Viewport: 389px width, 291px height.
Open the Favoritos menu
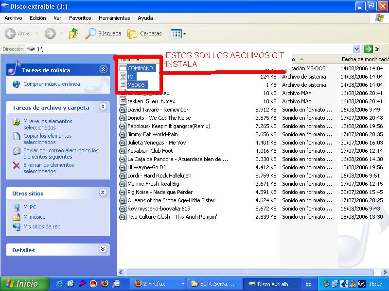[80, 18]
